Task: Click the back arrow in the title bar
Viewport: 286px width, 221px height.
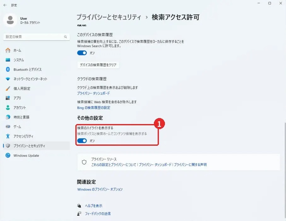Action: [5, 5]
